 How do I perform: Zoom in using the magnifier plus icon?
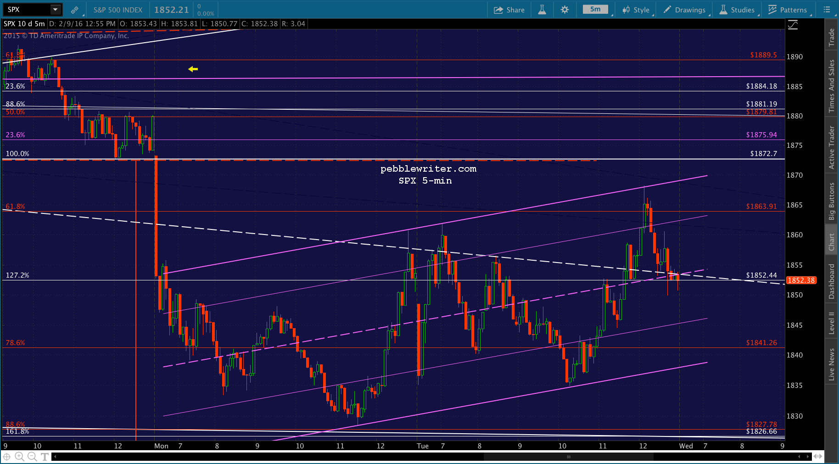[x=19, y=456]
